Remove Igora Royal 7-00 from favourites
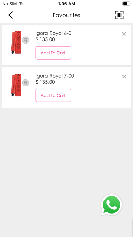The width and height of the screenshot is (133, 237). (x=124, y=77)
